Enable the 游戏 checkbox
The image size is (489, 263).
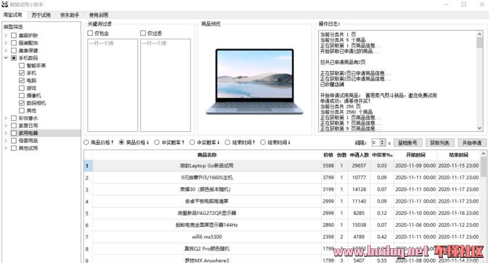point(22,88)
